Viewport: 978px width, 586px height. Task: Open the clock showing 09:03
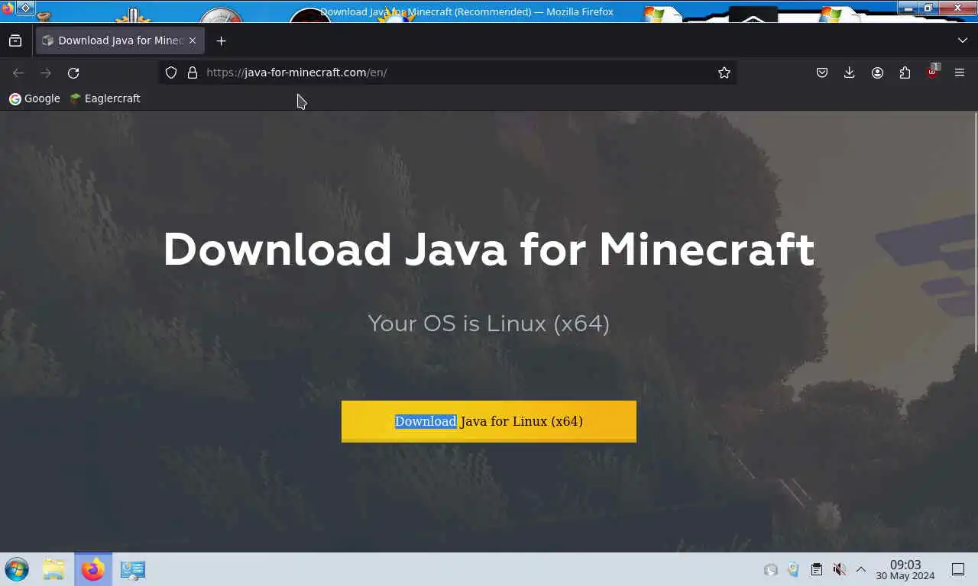[905, 569]
